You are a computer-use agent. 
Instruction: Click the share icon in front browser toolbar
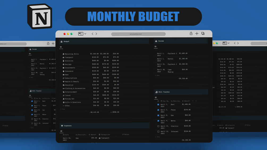coord(191,33)
